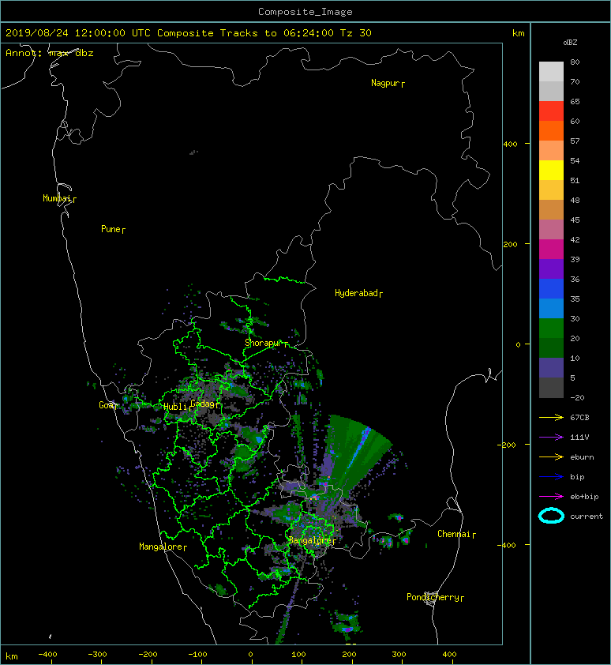Click the 57 dBZ orange swatch

551,130
